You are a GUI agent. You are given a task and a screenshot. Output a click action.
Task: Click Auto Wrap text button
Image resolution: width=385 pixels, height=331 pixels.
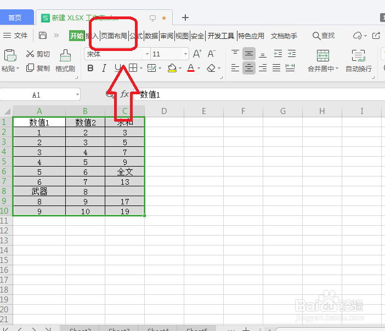click(x=359, y=61)
